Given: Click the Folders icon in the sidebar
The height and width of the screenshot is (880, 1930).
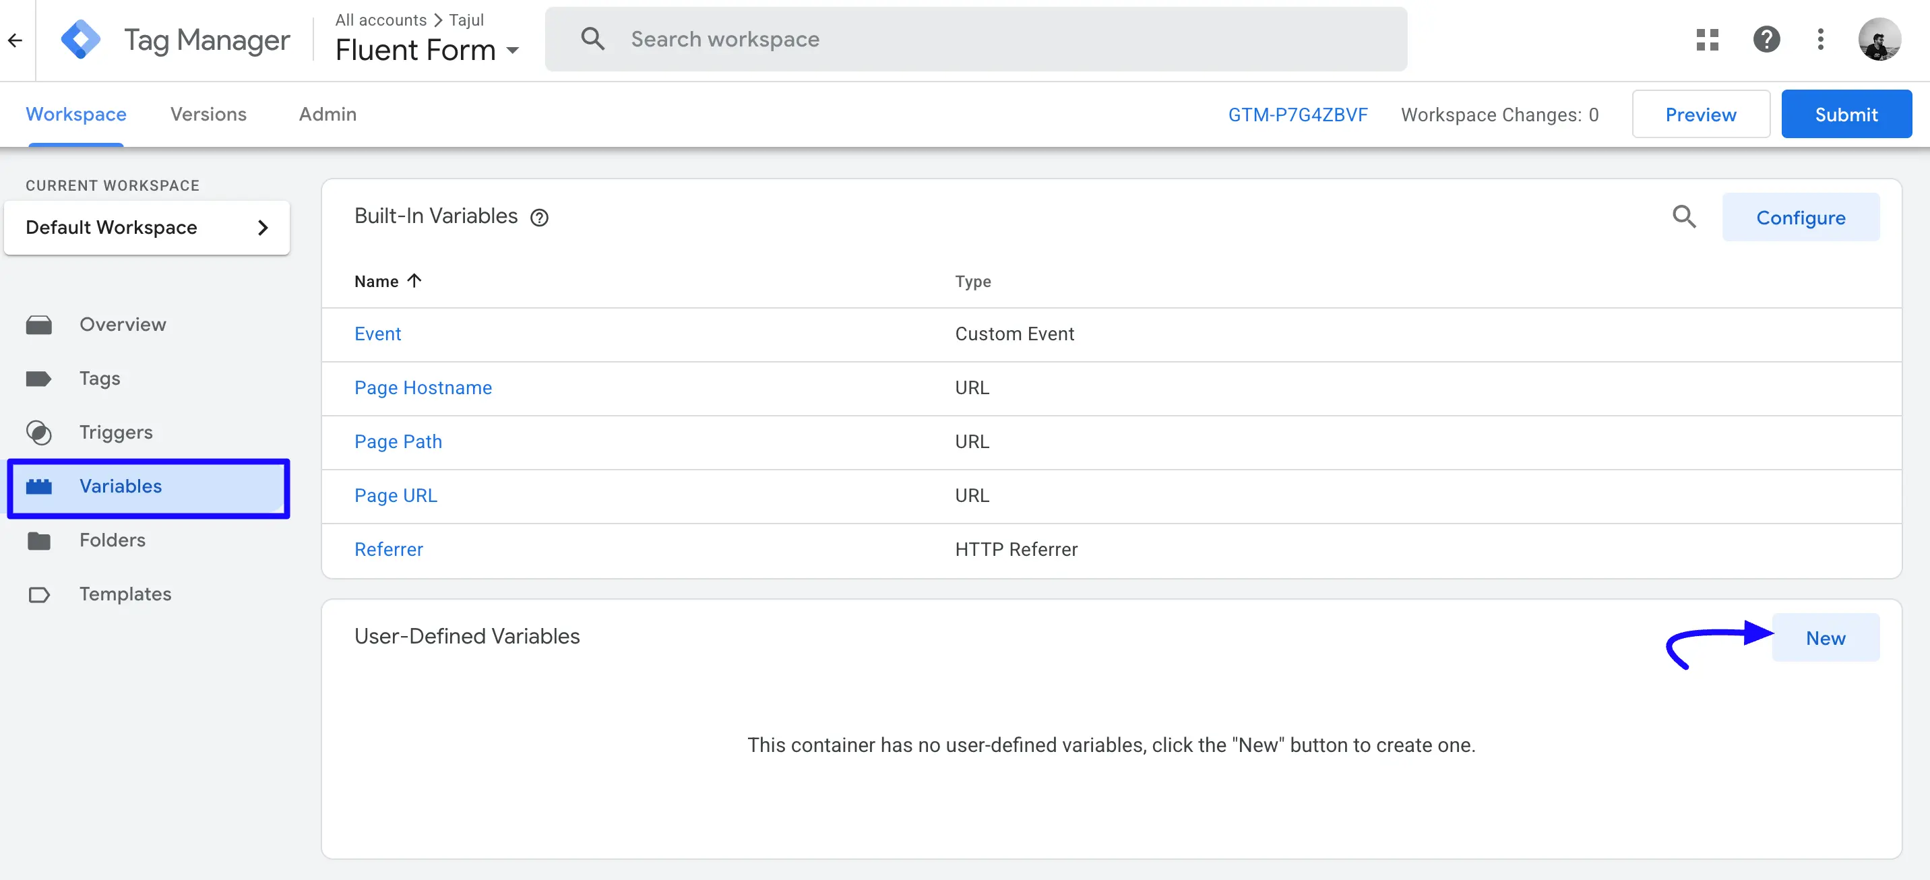Looking at the screenshot, I should coord(39,540).
